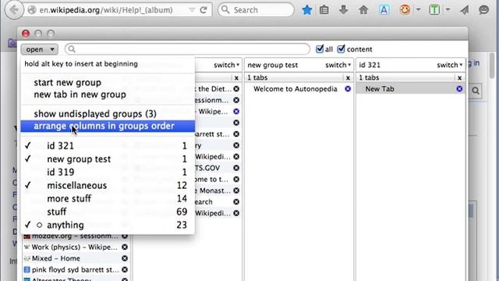Image resolution: width=499 pixels, height=281 pixels.
Task: Close the mozdev.org sessionm tab entry
Action: pyautogui.click(x=125, y=236)
